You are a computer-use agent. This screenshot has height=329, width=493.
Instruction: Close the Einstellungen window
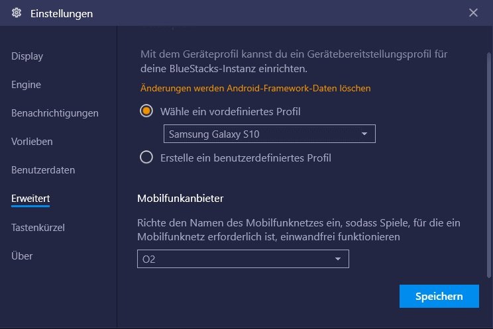point(473,13)
